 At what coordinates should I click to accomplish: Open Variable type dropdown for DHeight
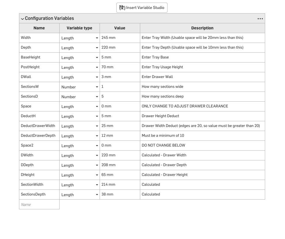click(x=80, y=175)
